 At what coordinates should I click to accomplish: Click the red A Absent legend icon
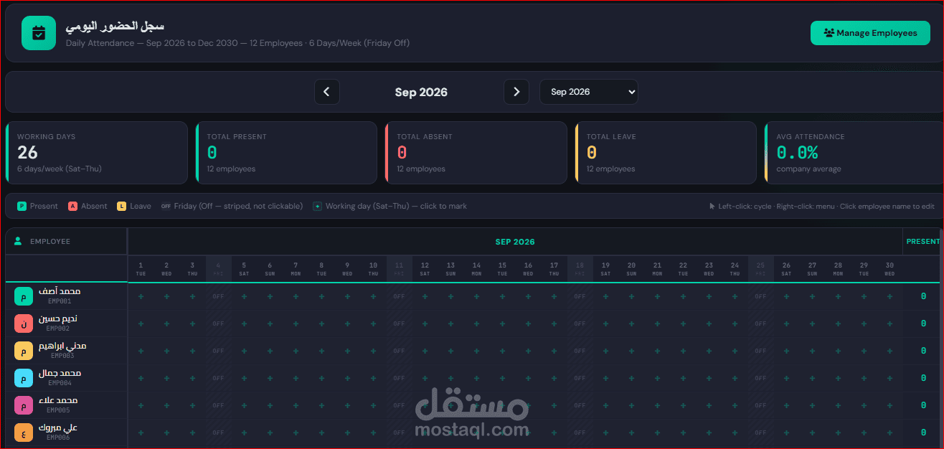(72, 206)
